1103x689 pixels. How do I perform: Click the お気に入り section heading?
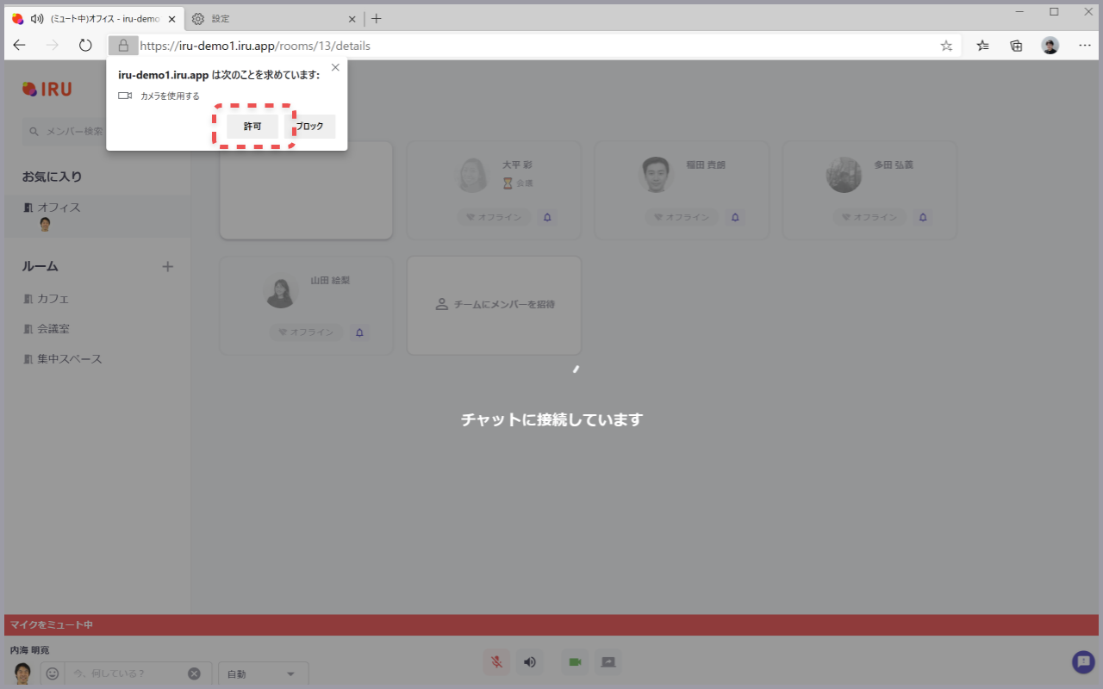pos(52,177)
